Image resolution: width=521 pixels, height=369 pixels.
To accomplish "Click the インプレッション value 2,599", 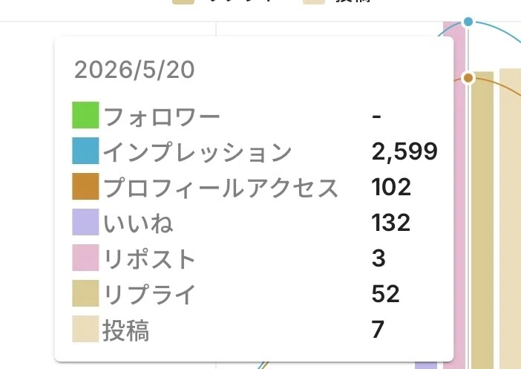I will [x=404, y=151].
